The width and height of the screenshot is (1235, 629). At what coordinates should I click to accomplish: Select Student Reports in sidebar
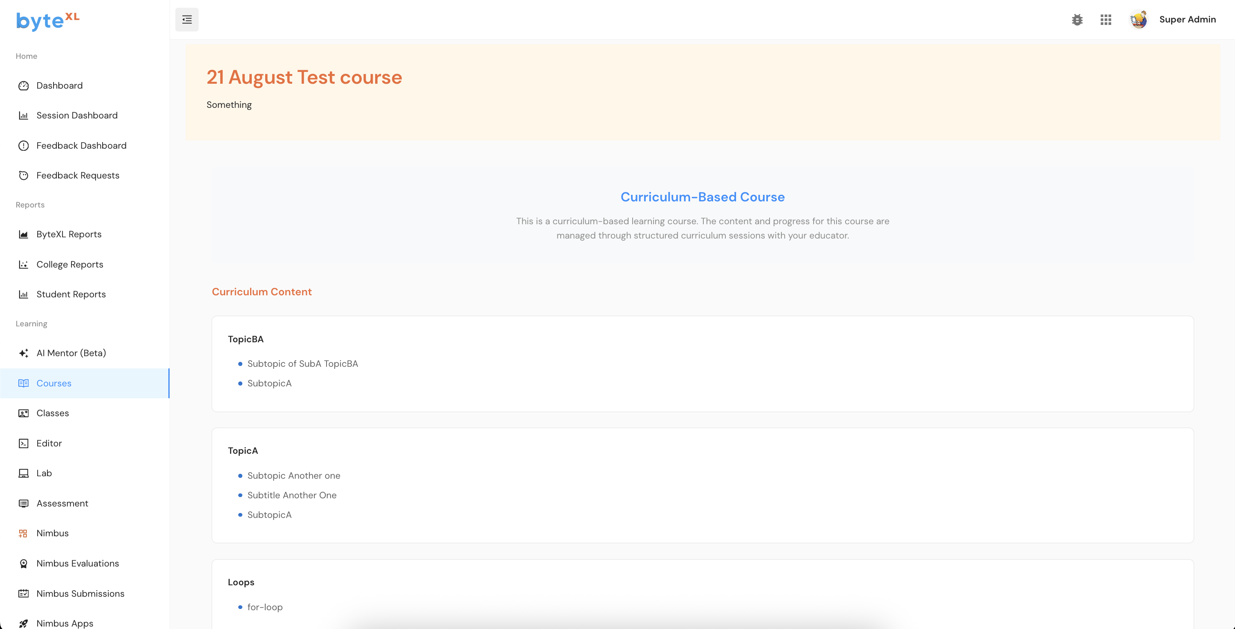tap(71, 294)
